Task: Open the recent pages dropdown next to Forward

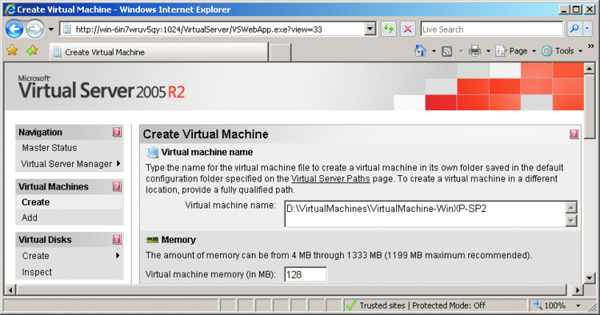Action: tap(51, 30)
